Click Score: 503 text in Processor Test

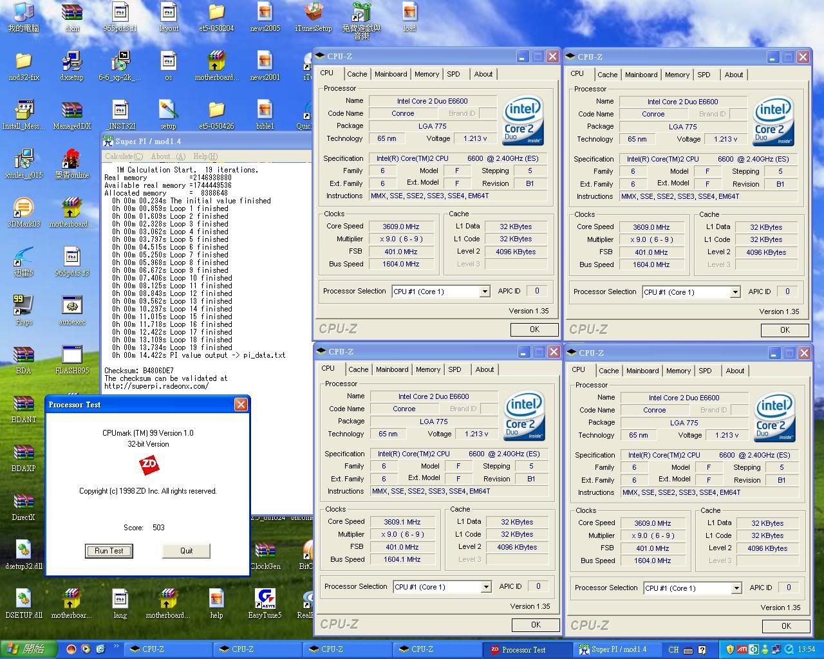144,528
